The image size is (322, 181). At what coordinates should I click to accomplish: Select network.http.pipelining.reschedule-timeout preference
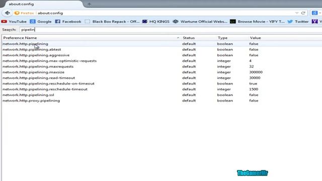(45, 89)
